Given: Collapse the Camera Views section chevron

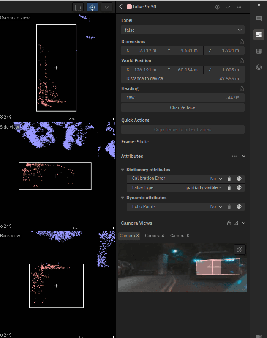Looking at the screenshot, I should (x=243, y=223).
